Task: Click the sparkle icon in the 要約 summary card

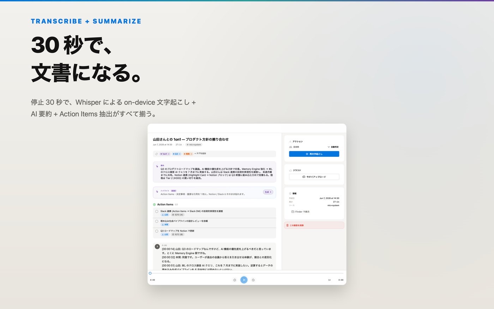Action: coord(157,166)
